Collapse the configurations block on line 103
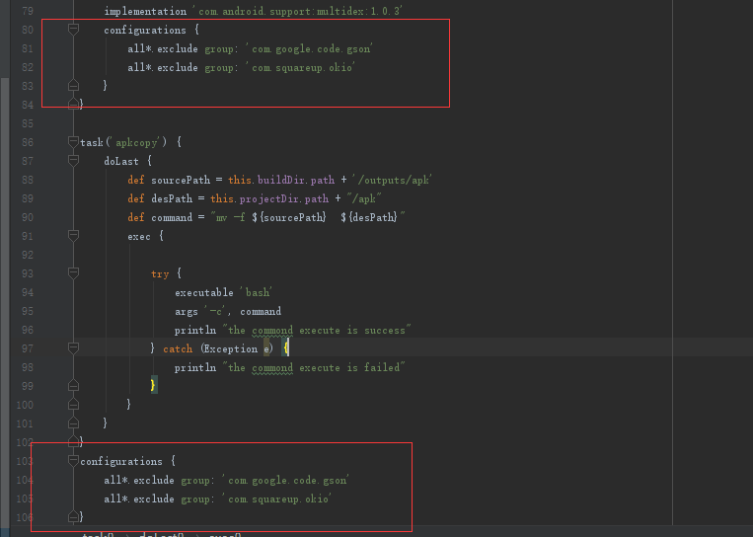Viewport: 753px width, 537px height. [x=73, y=461]
